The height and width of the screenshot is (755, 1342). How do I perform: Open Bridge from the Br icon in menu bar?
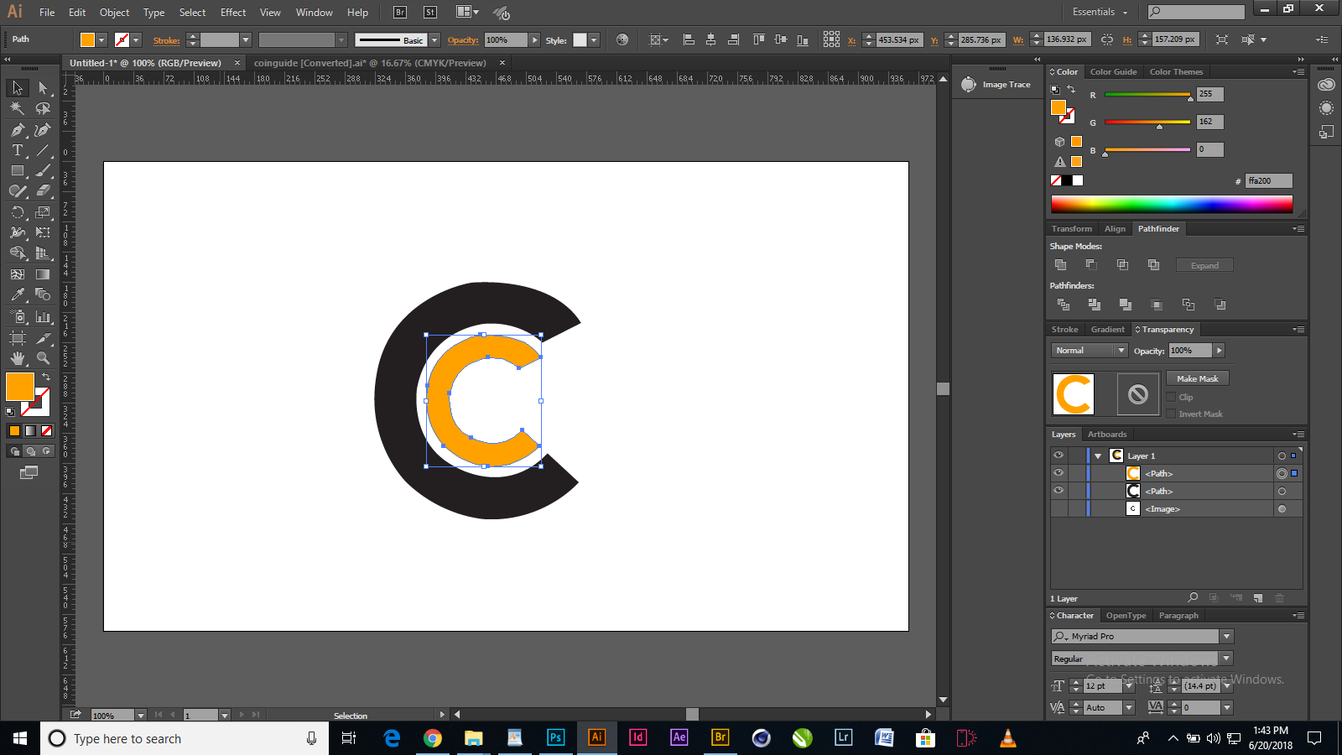click(400, 13)
